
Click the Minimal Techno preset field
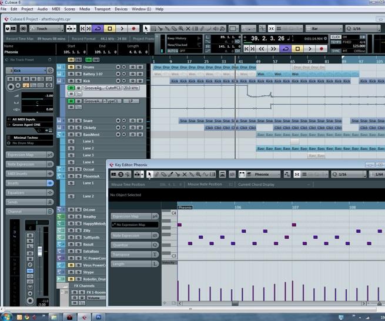(29, 138)
